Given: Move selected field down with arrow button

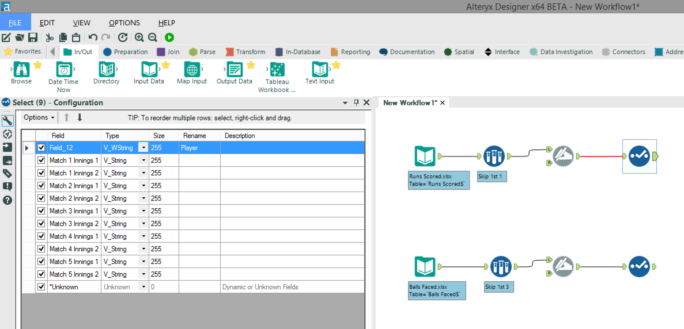Looking at the screenshot, I should point(80,117).
